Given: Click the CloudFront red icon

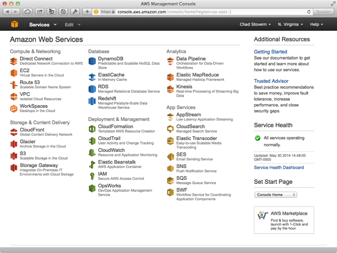Looking at the screenshot, I should (x=13, y=132).
